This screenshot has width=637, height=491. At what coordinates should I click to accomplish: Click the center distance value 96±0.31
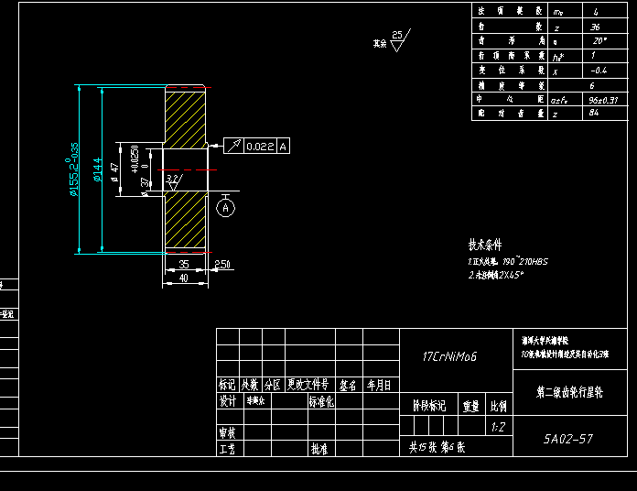coord(603,100)
